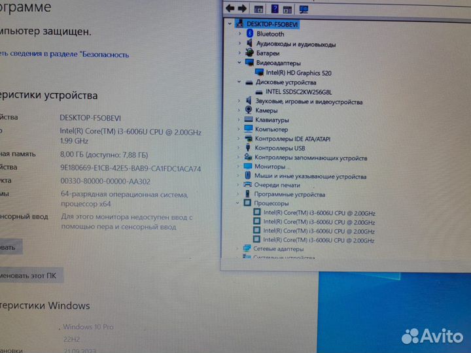Screen dimensions: 471x353
Task: Expand the Контроллеры USB category
Action: (239, 148)
